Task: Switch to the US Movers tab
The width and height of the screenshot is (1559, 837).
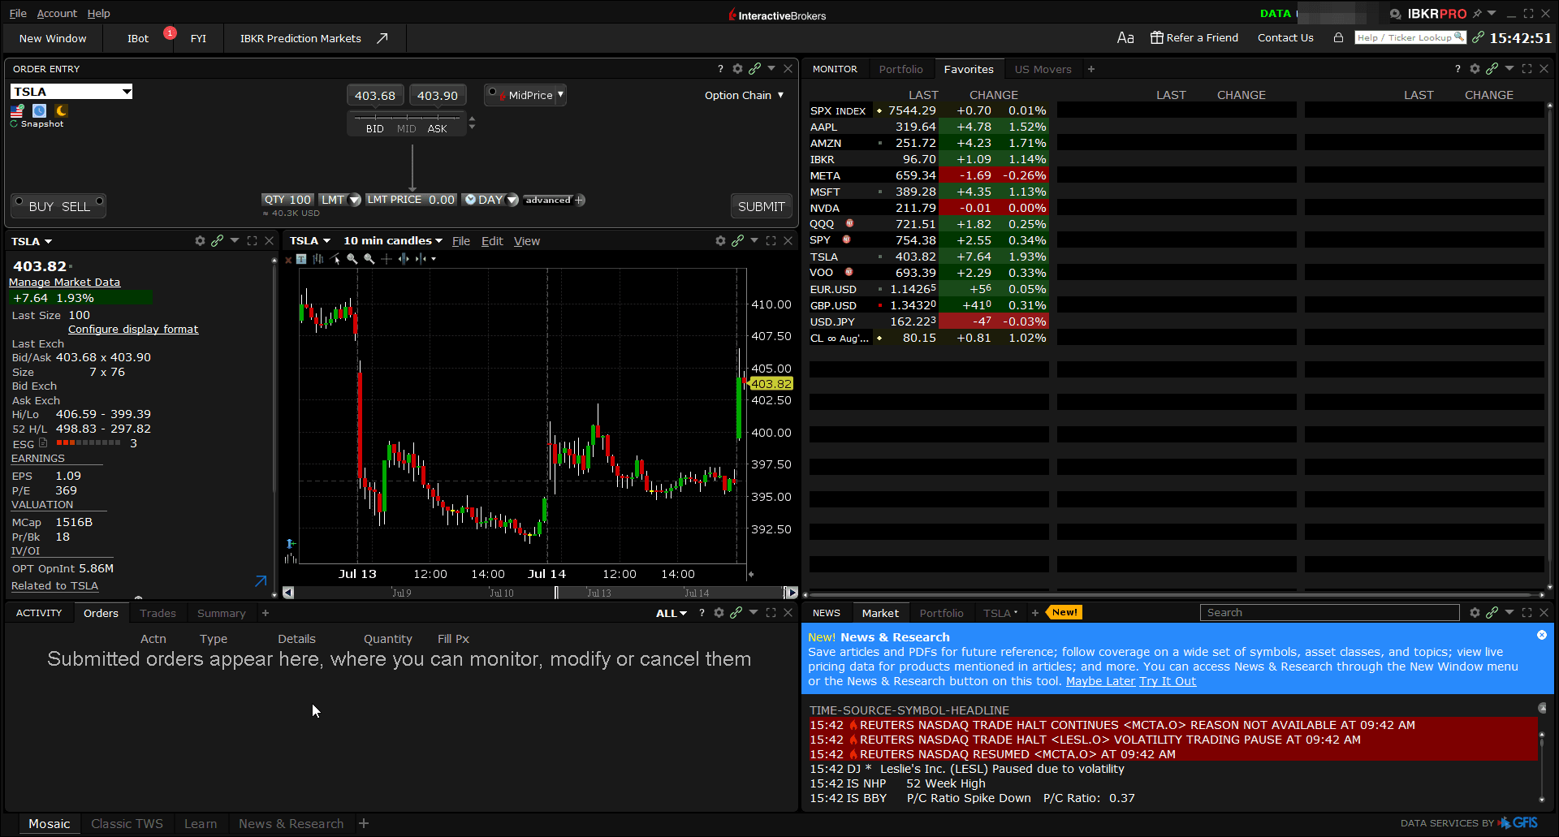Action: click(1043, 69)
